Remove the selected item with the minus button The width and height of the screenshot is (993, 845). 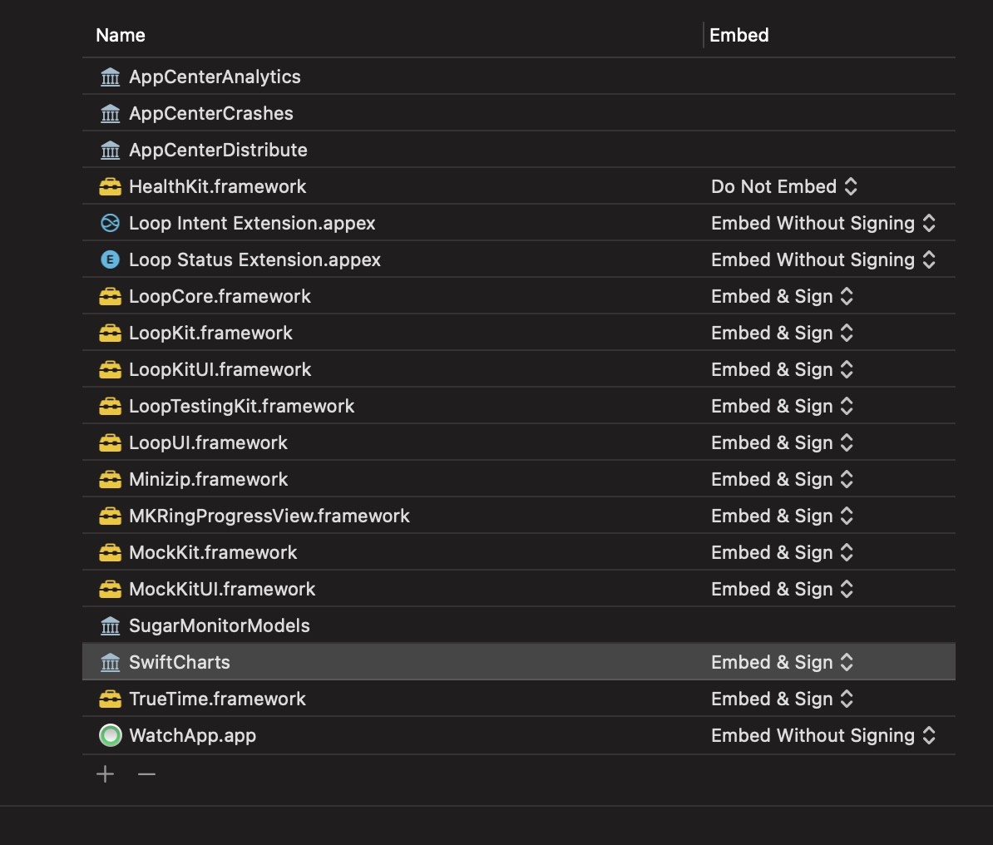click(x=146, y=774)
